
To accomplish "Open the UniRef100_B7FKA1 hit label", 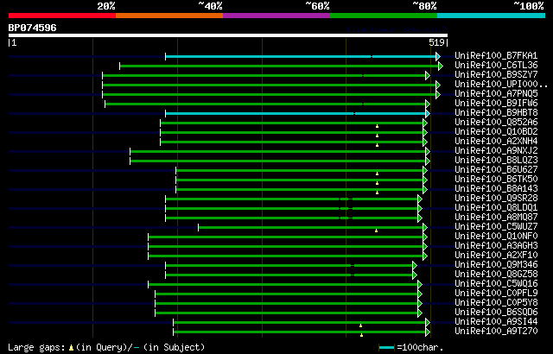I will [496, 55].
